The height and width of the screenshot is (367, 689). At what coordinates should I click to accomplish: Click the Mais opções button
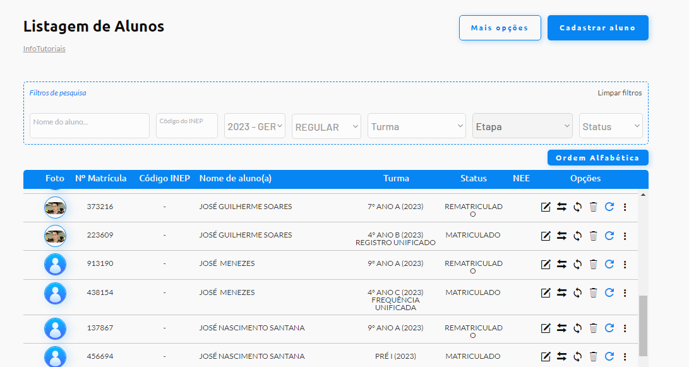pyautogui.click(x=500, y=28)
